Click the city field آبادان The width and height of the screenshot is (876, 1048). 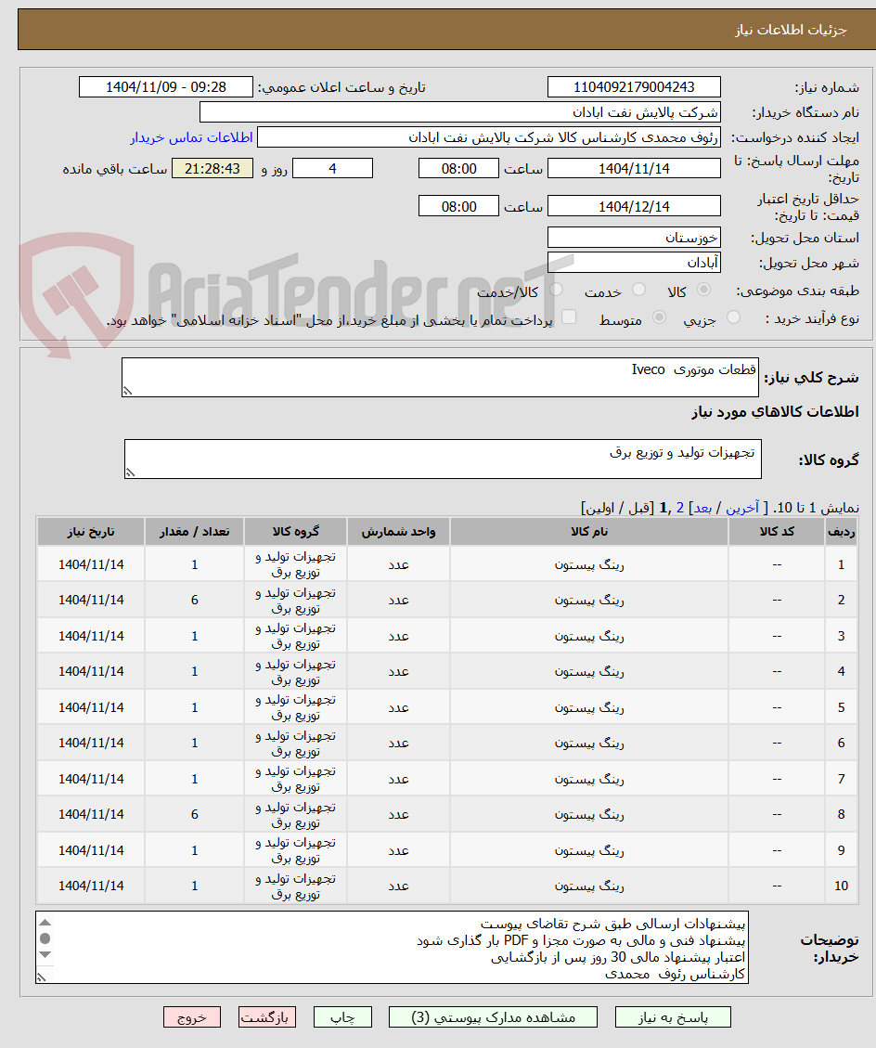click(634, 263)
